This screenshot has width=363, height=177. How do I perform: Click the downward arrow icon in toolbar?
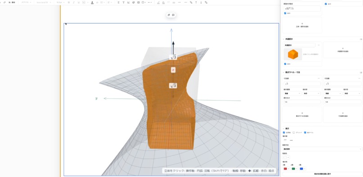pos(201,2)
